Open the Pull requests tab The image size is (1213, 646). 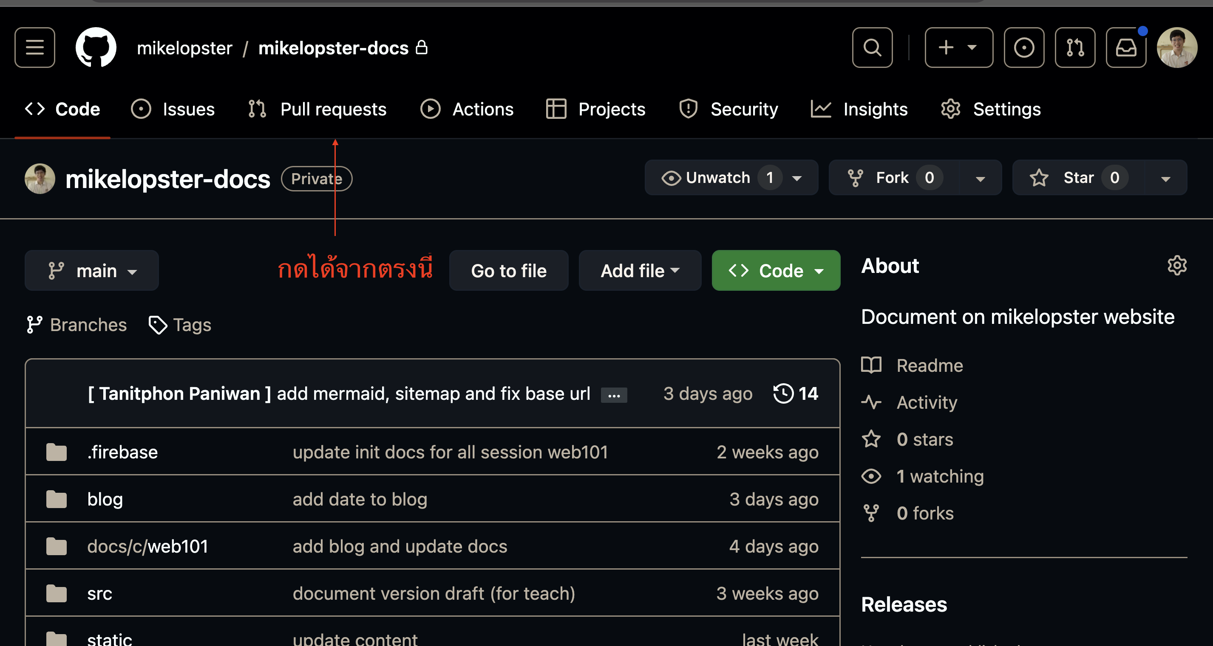317,109
